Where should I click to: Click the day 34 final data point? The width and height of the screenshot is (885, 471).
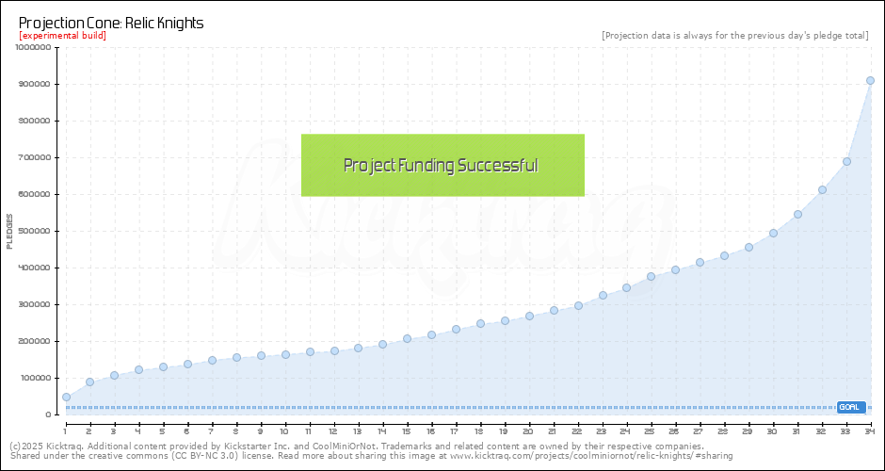870,81
